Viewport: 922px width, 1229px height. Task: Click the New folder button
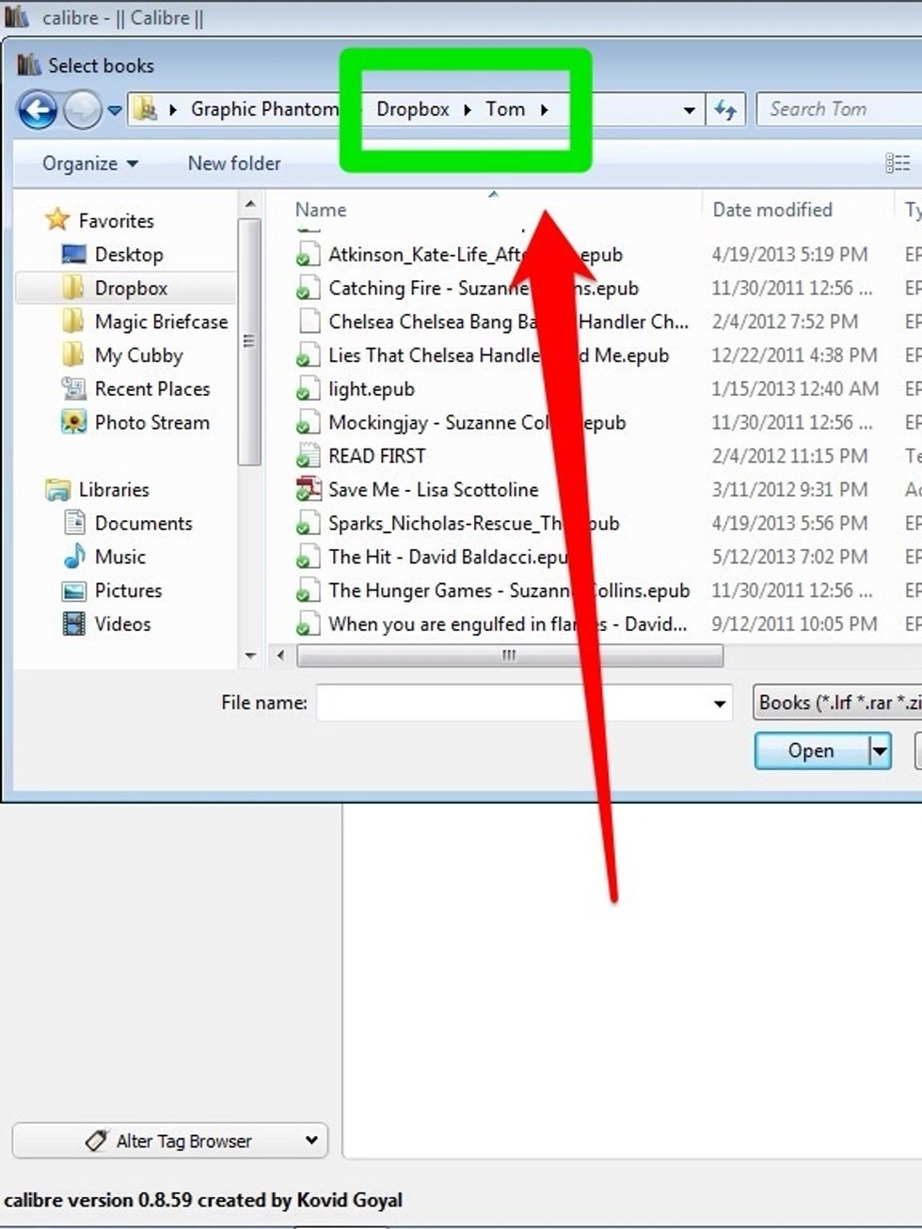(233, 163)
